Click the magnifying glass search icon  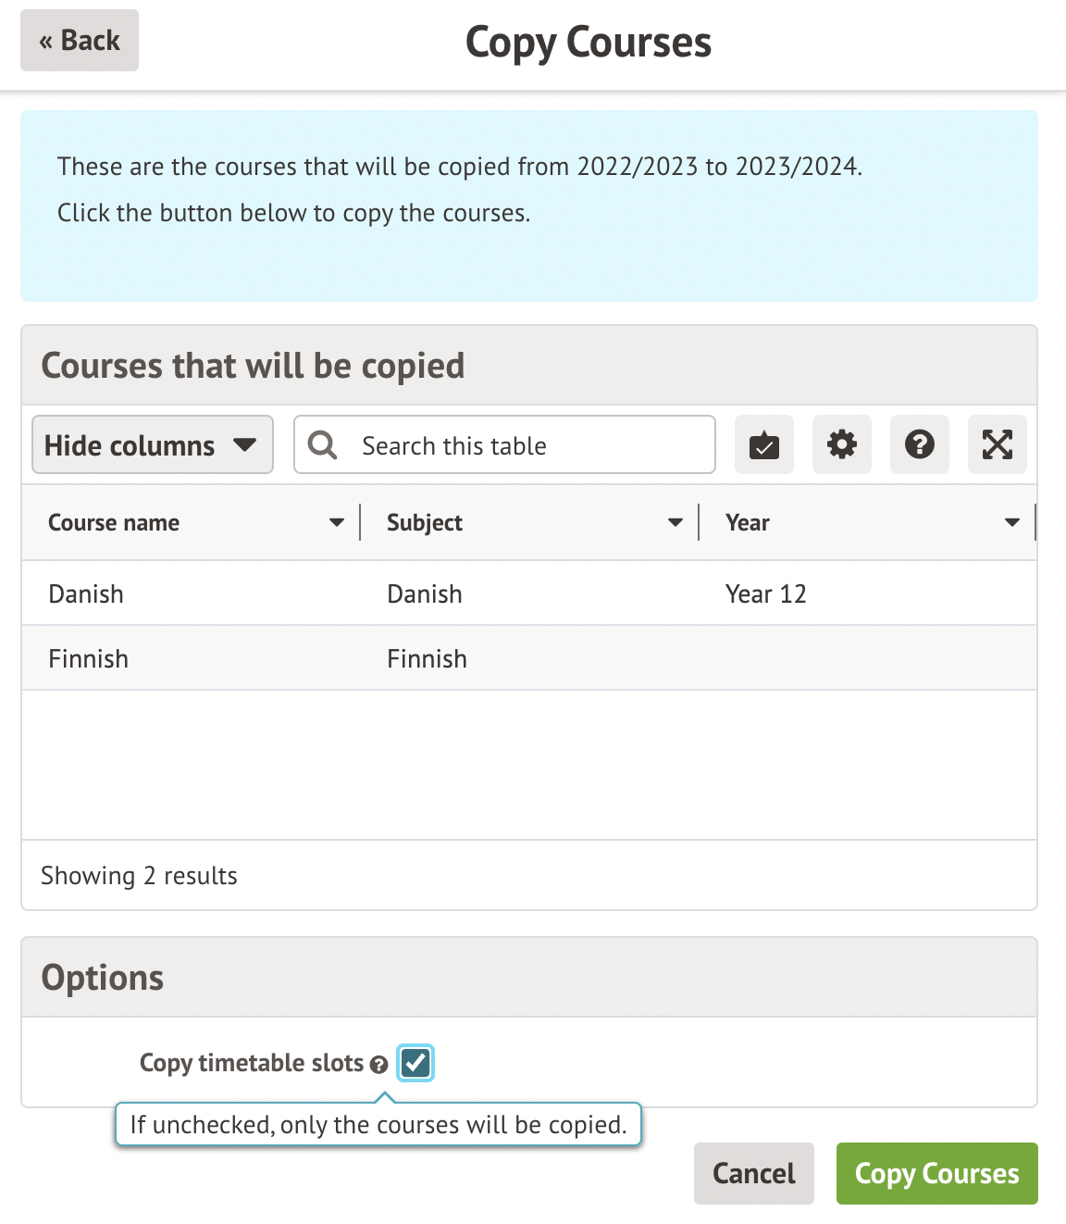coord(322,445)
